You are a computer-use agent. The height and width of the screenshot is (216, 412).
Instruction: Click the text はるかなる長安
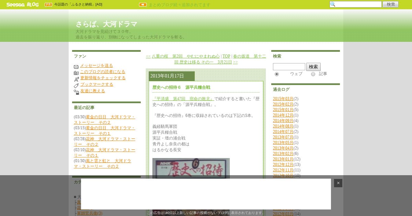[167, 150]
